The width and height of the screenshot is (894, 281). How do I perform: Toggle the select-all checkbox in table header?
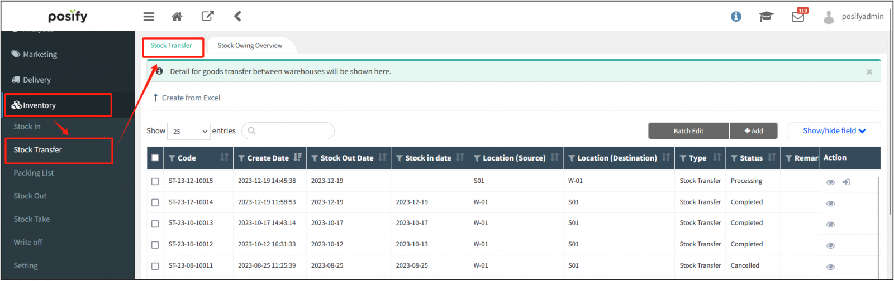pos(155,158)
